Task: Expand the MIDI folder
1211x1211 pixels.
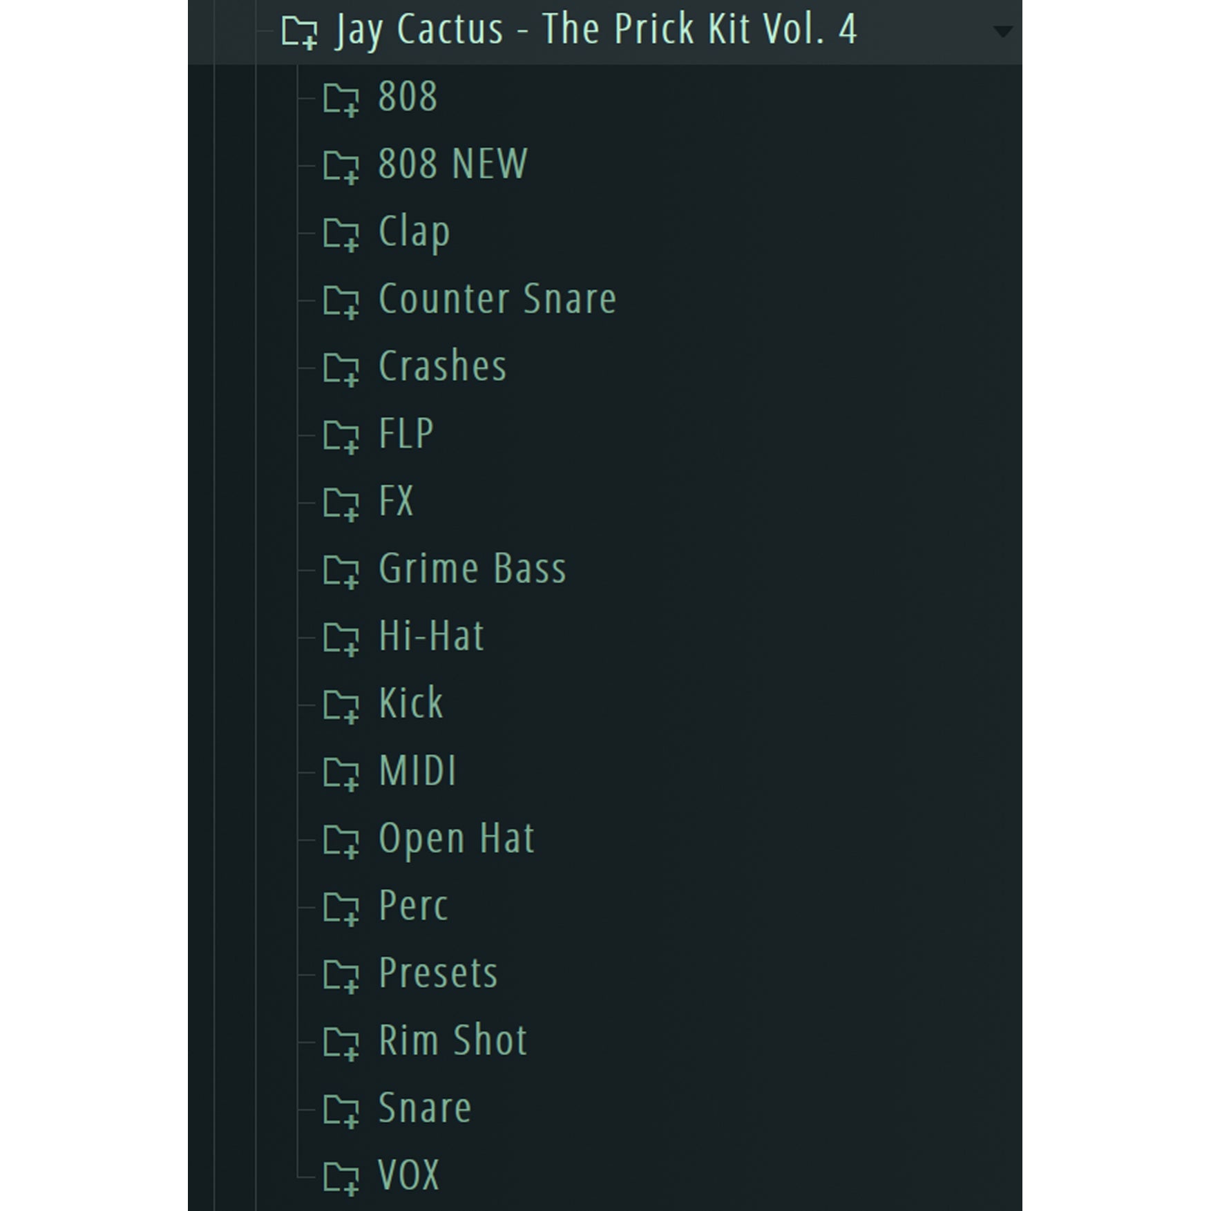Action: click(341, 772)
